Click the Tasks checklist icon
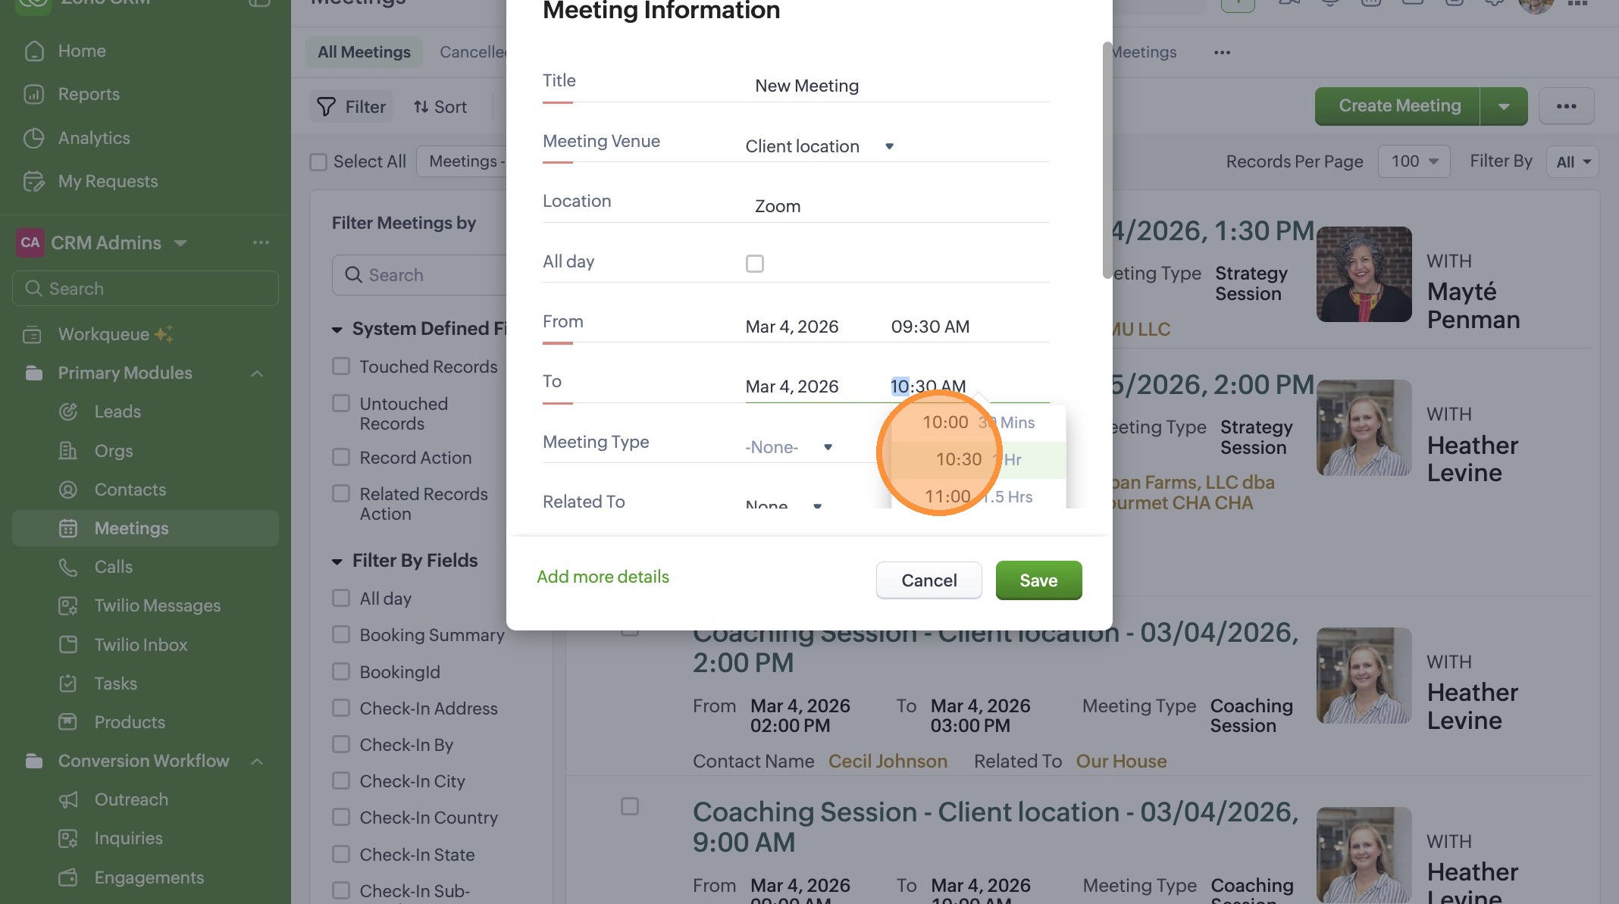 [68, 684]
